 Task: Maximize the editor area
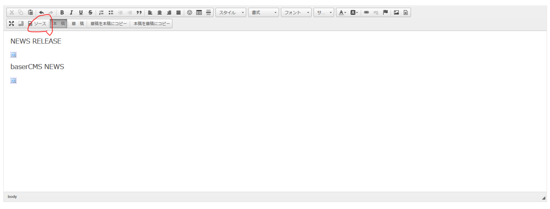pyautogui.click(x=11, y=23)
